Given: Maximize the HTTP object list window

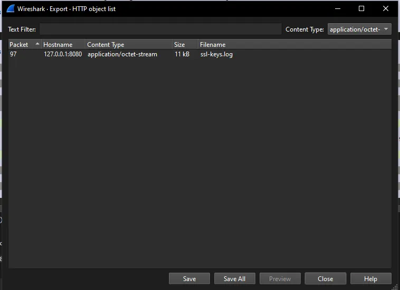Looking at the screenshot, I should pos(361,8).
